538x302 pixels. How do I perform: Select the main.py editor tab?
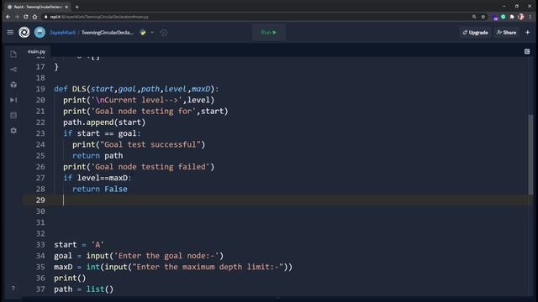36,51
